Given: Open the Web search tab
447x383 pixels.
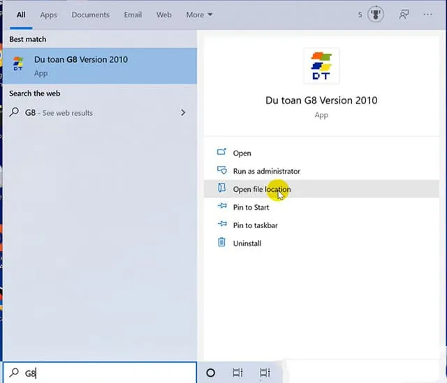Looking at the screenshot, I should coord(163,15).
